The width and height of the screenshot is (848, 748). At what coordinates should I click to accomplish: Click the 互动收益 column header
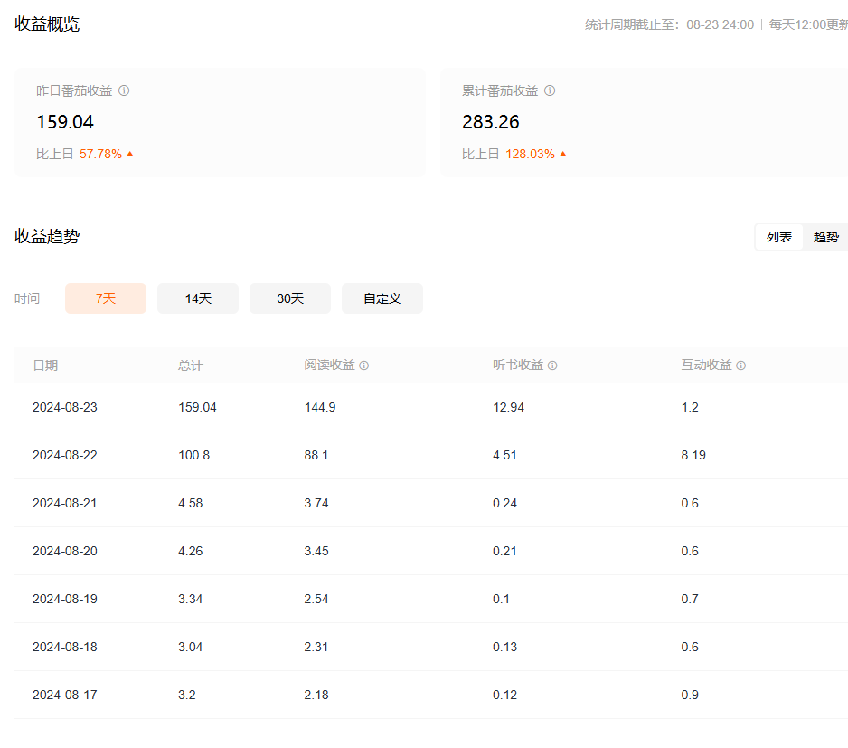click(706, 365)
